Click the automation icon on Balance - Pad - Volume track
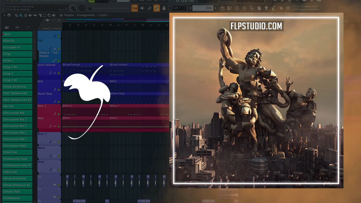Viewport: 361px width, 203px height. [55, 61]
